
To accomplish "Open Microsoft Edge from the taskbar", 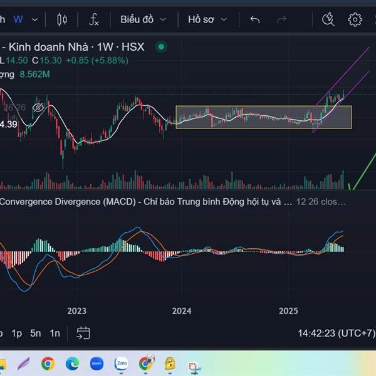I will tap(73, 363).
